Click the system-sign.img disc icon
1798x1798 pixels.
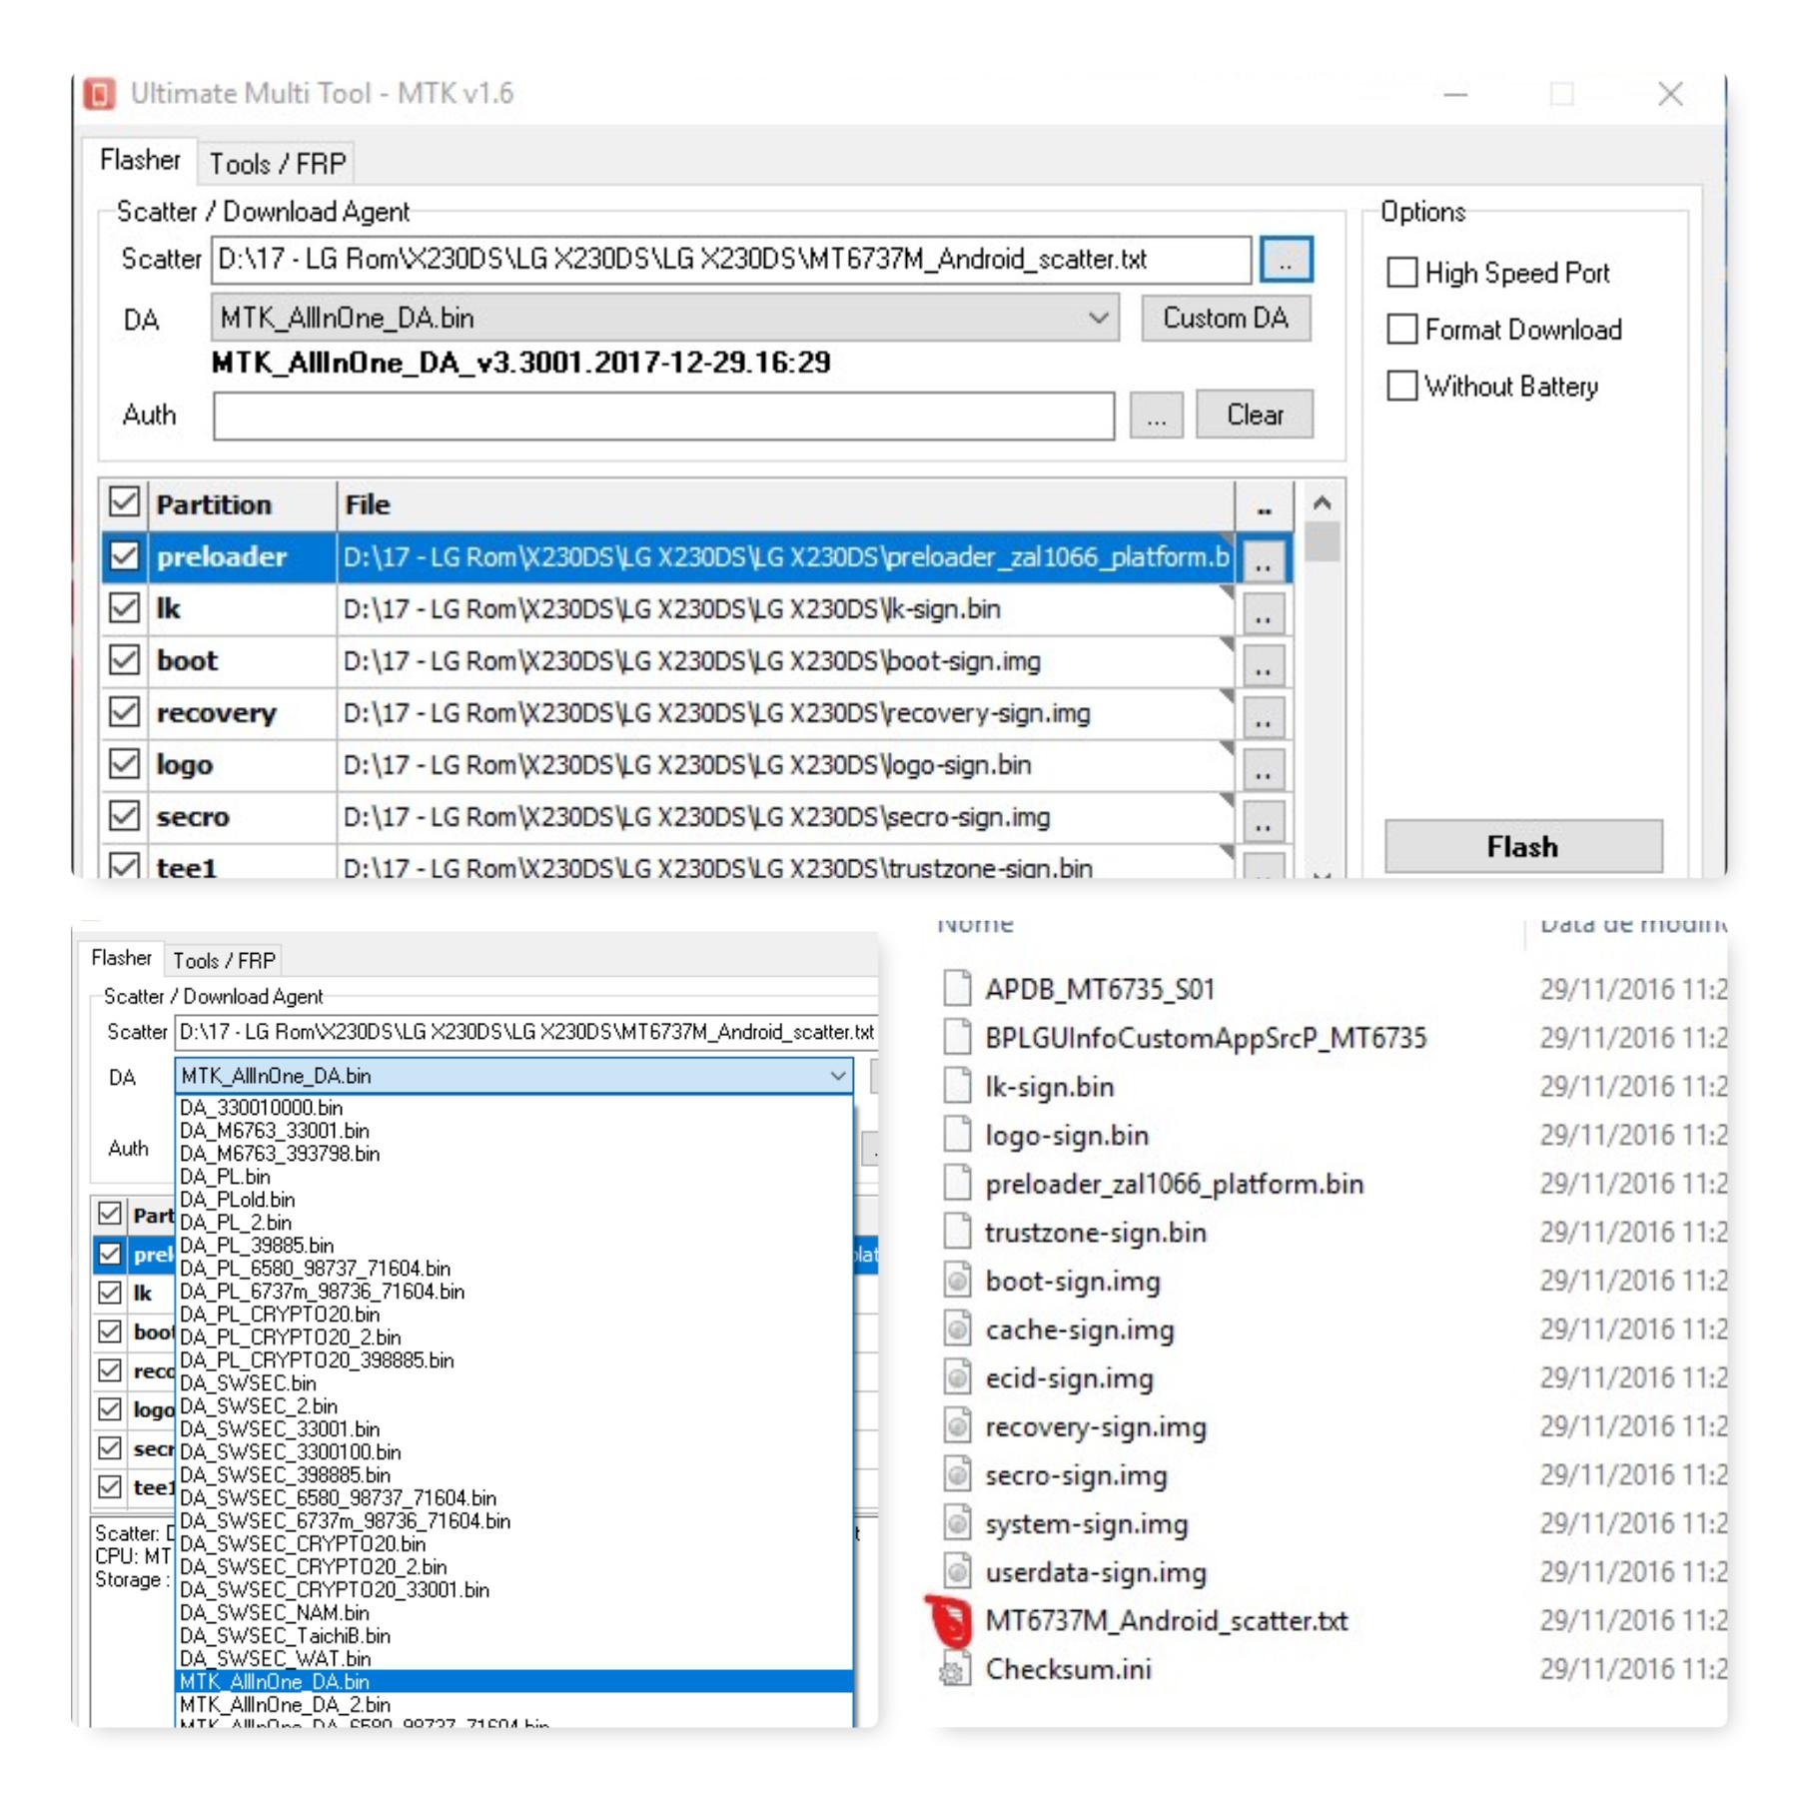[x=957, y=1522]
